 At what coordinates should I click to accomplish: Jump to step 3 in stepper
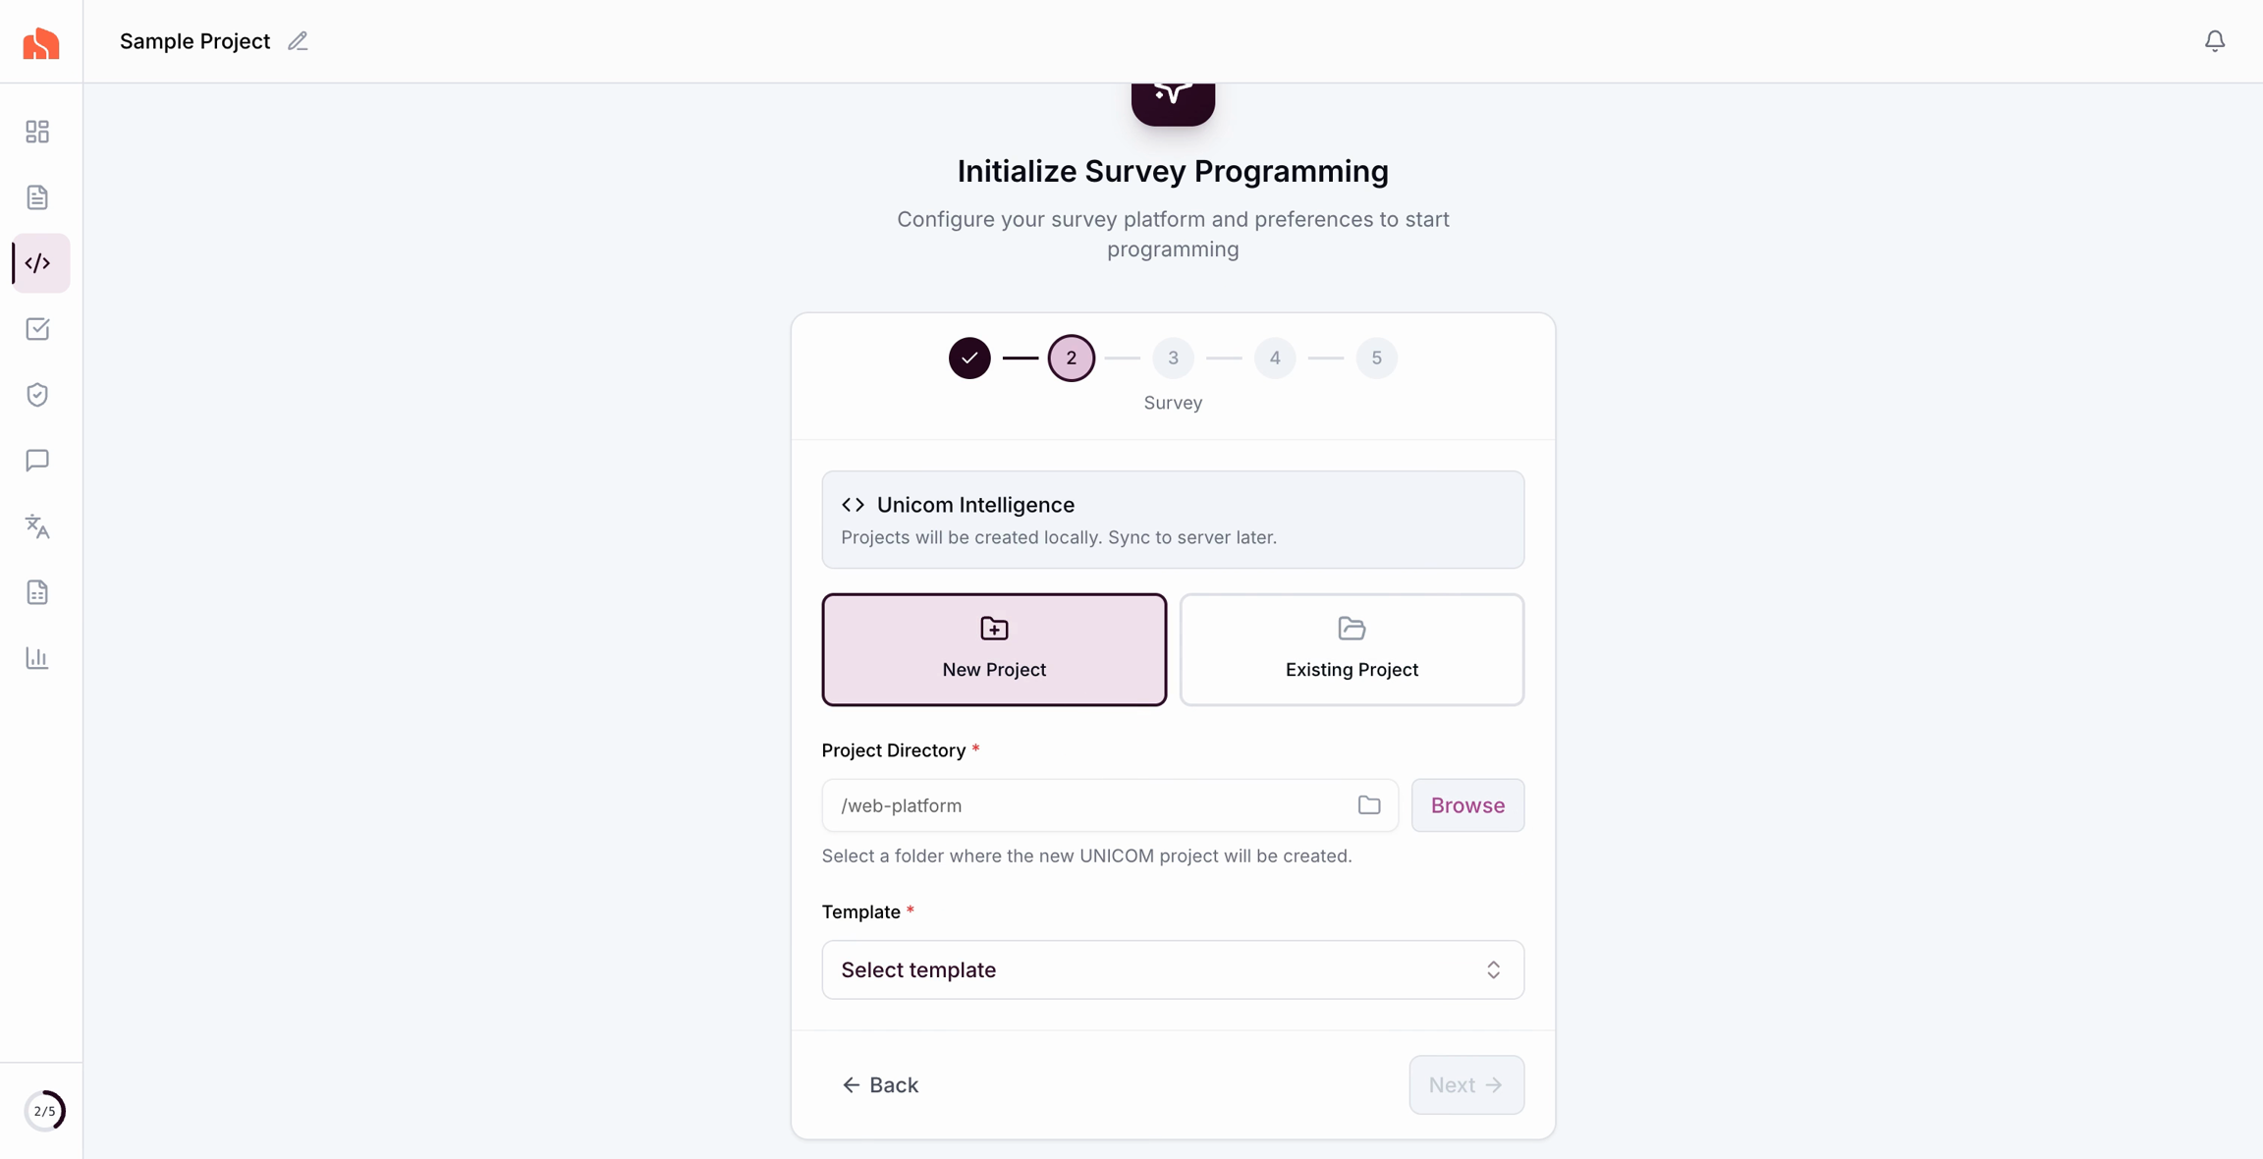(x=1173, y=359)
